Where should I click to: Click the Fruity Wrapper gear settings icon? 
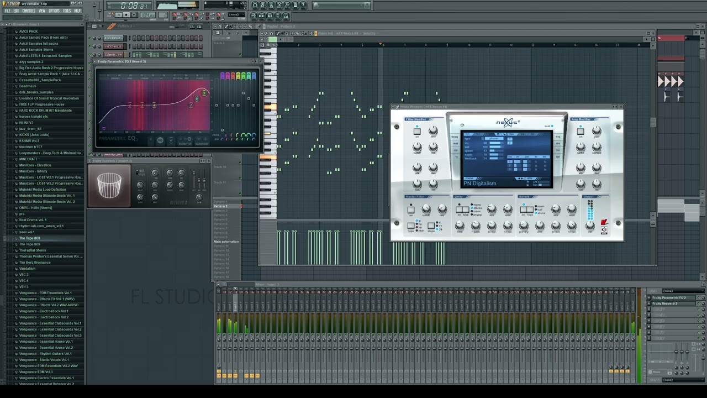[397, 107]
